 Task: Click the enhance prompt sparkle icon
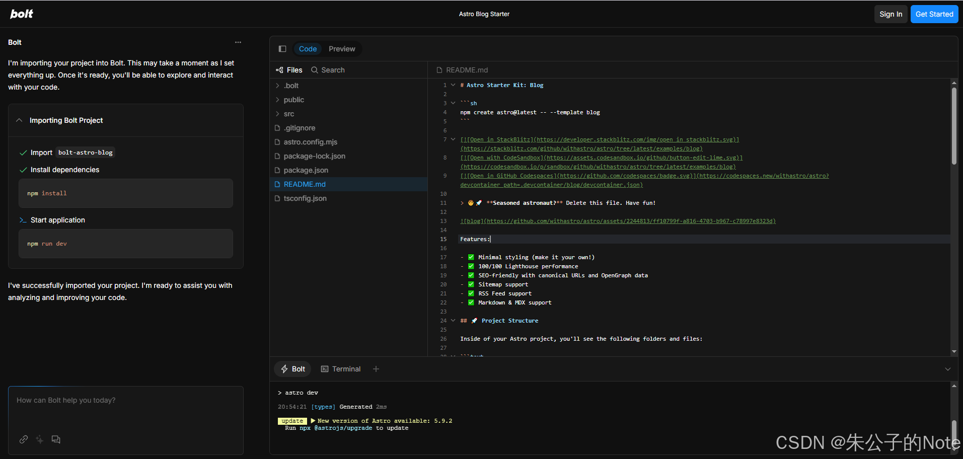[x=40, y=439]
